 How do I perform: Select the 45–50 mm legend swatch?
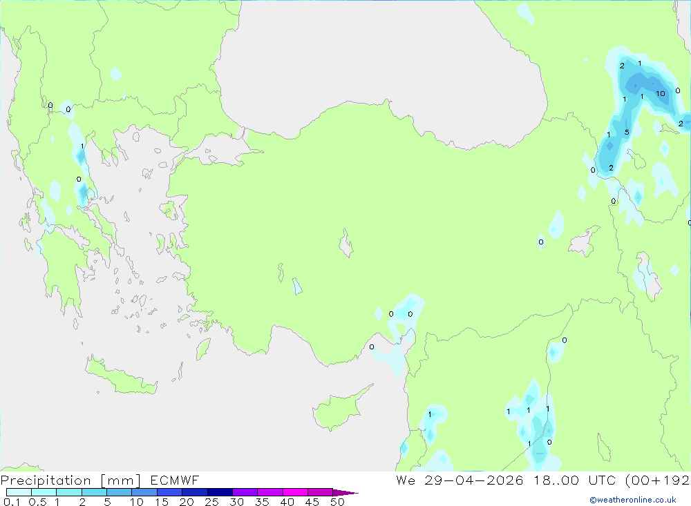pos(321,492)
